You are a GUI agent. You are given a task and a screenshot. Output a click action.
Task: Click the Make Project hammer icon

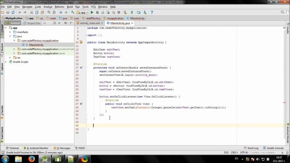point(72,12)
